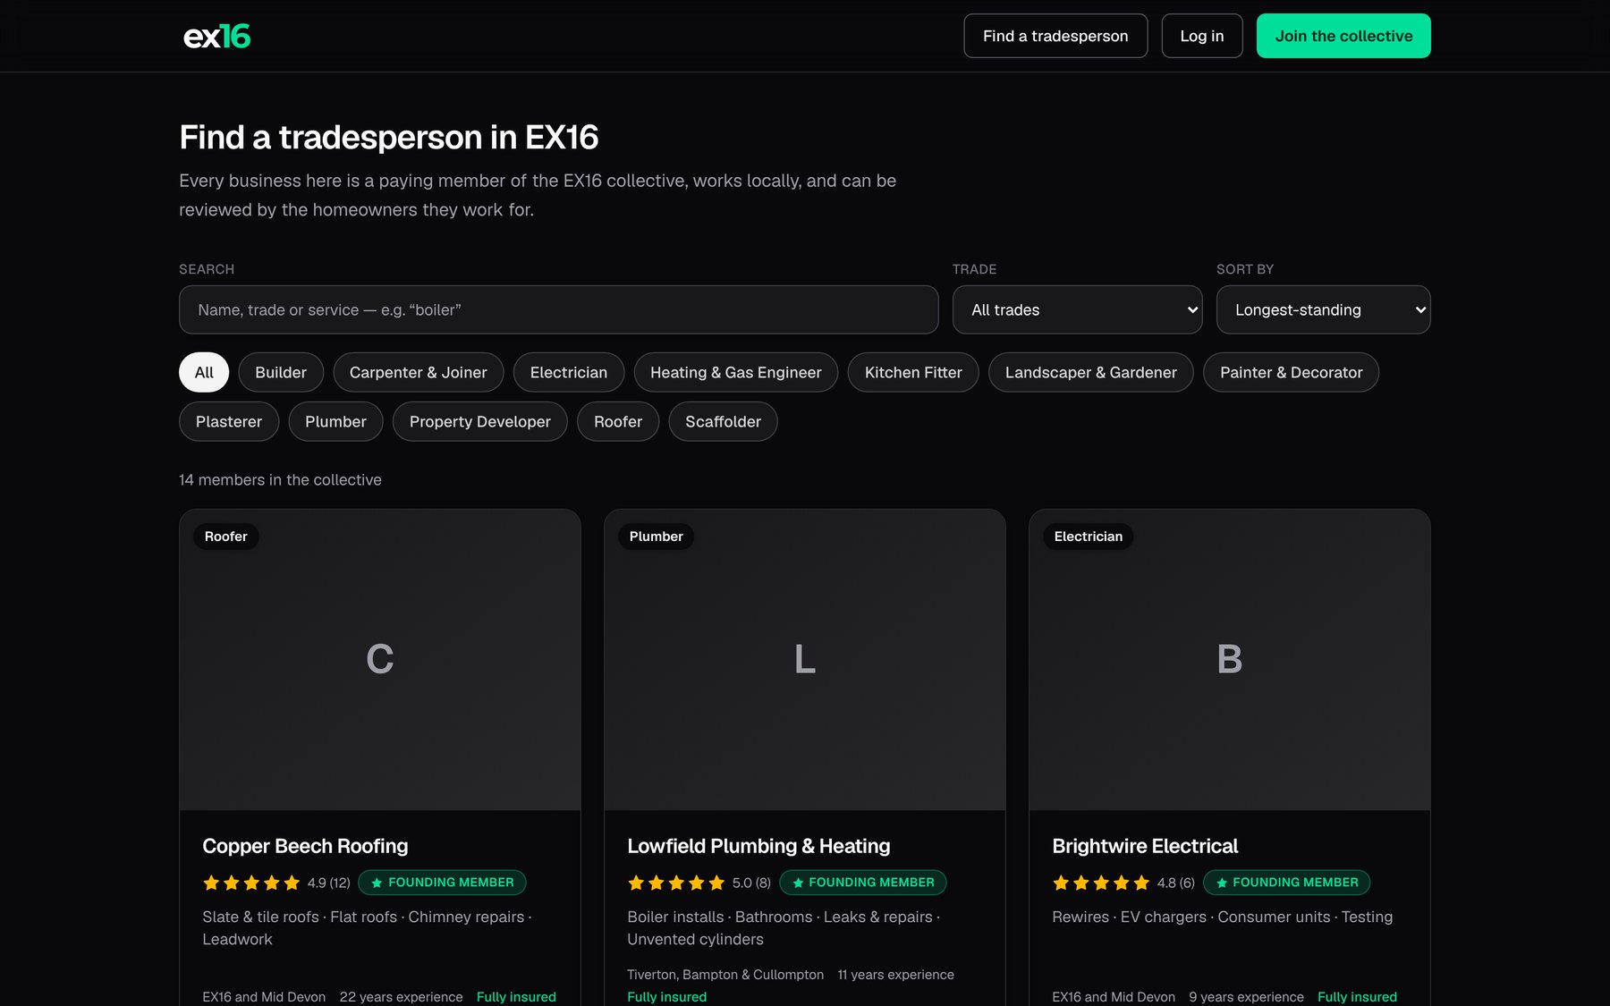Filter by Landscaper & Gardener chip
The image size is (1610, 1006).
click(x=1090, y=372)
